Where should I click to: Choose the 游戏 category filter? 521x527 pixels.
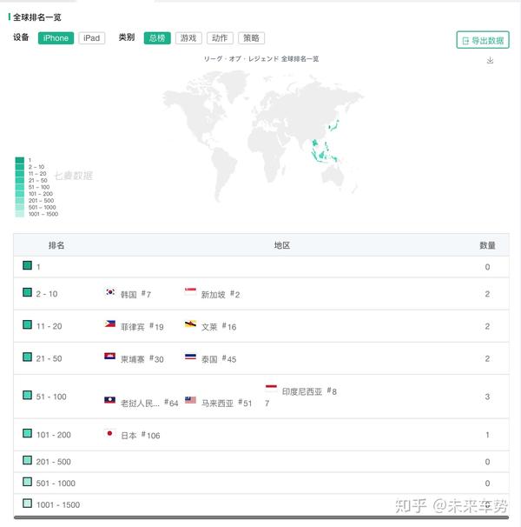point(188,38)
